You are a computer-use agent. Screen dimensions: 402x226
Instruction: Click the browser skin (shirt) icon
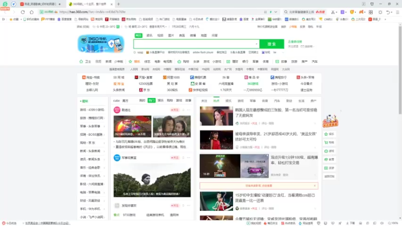(x=372, y=4)
